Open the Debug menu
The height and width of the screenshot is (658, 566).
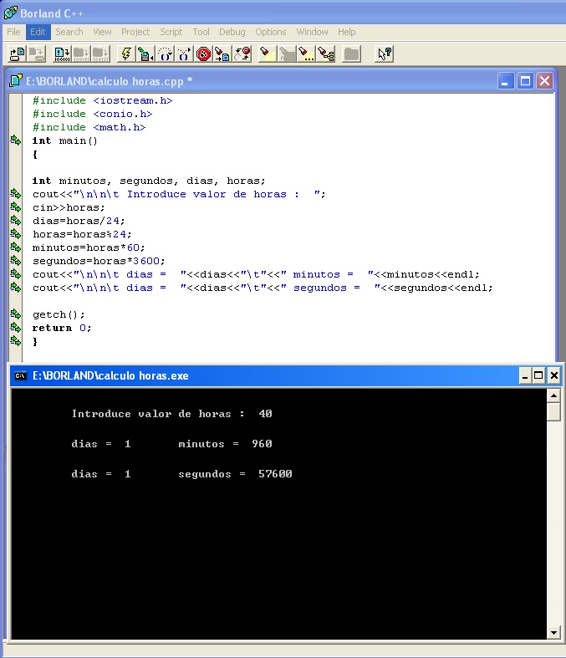(x=232, y=32)
